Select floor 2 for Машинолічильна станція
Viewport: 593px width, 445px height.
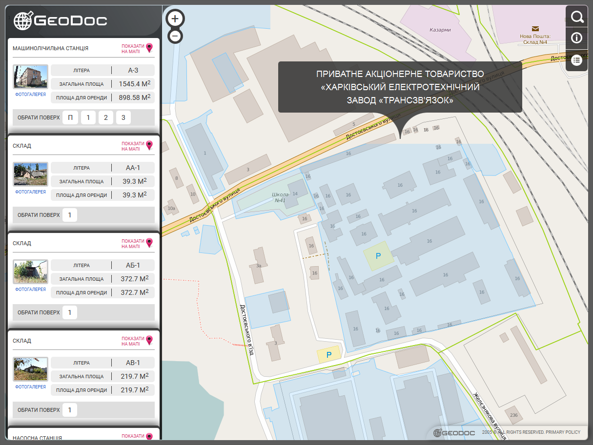pos(106,117)
